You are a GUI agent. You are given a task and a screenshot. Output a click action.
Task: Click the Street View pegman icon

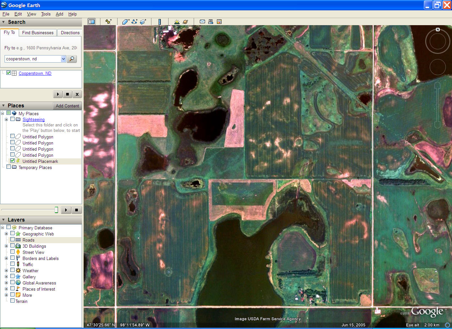pyautogui.click(x=18, y=252)
